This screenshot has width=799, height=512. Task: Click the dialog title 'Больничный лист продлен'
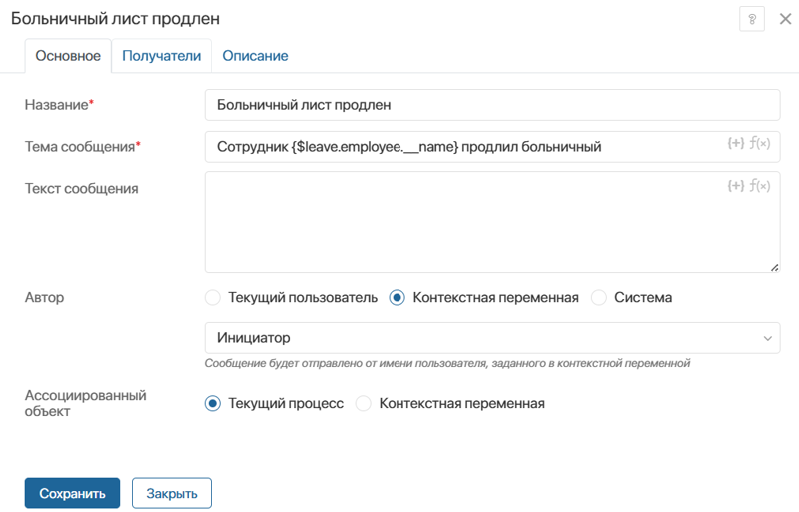click(115, 18)
